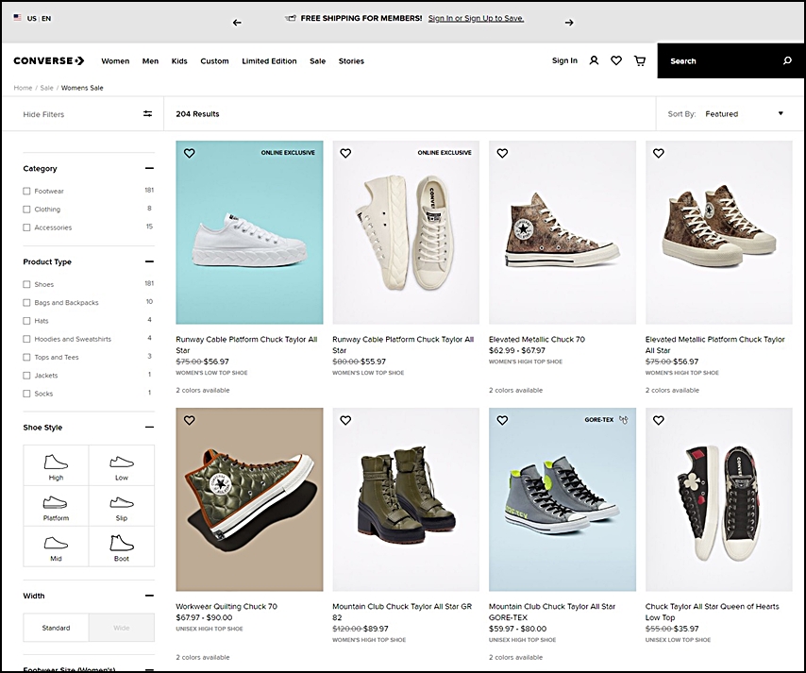Check Tops and Tees filter

[26, 358]
